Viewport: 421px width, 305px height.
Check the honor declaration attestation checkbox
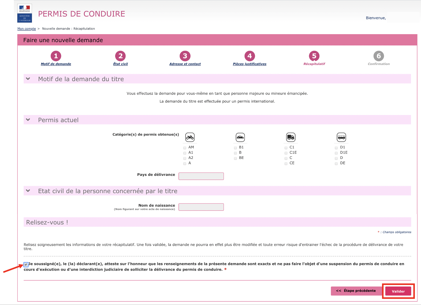pos(26,264)
